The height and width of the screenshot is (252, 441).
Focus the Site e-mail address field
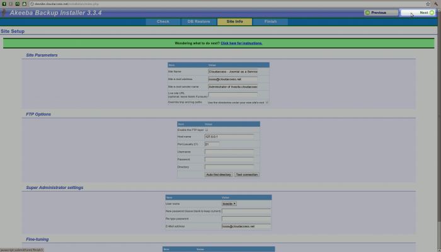[x=233, y=79]
